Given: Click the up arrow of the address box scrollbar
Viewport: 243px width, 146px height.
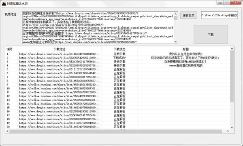Looking at the screenshot, I should pyautogui.click(x=176, y=14).
